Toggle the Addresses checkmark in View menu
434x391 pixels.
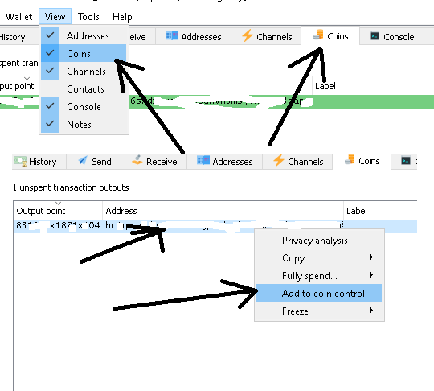(50, 35)
